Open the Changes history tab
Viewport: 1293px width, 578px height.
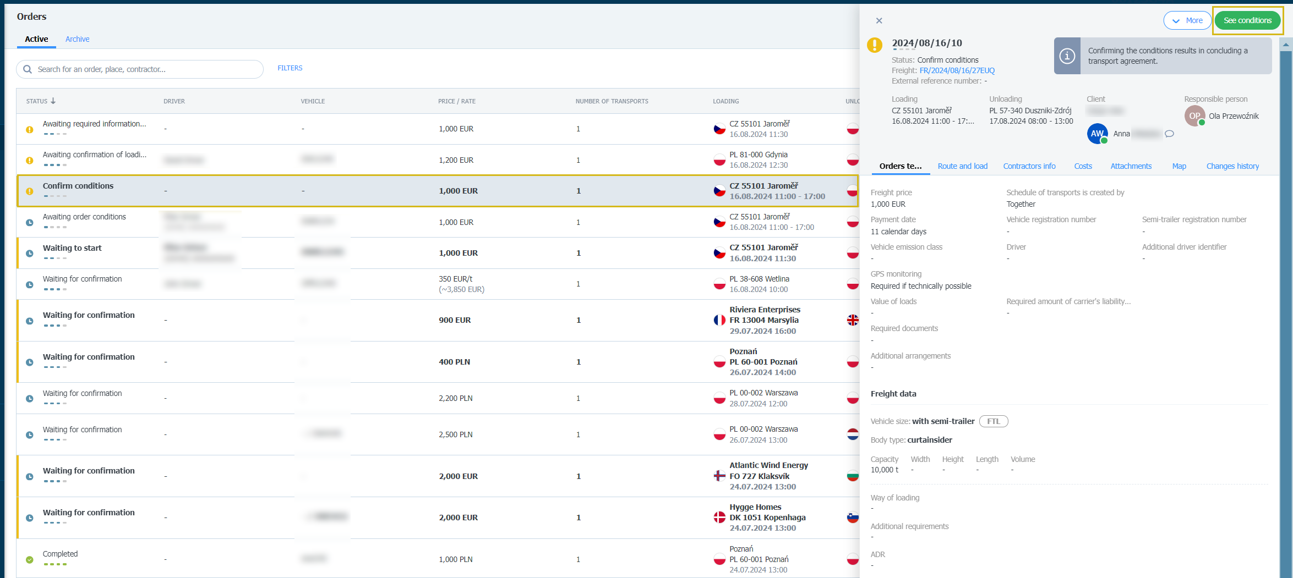coord(1232,166)
